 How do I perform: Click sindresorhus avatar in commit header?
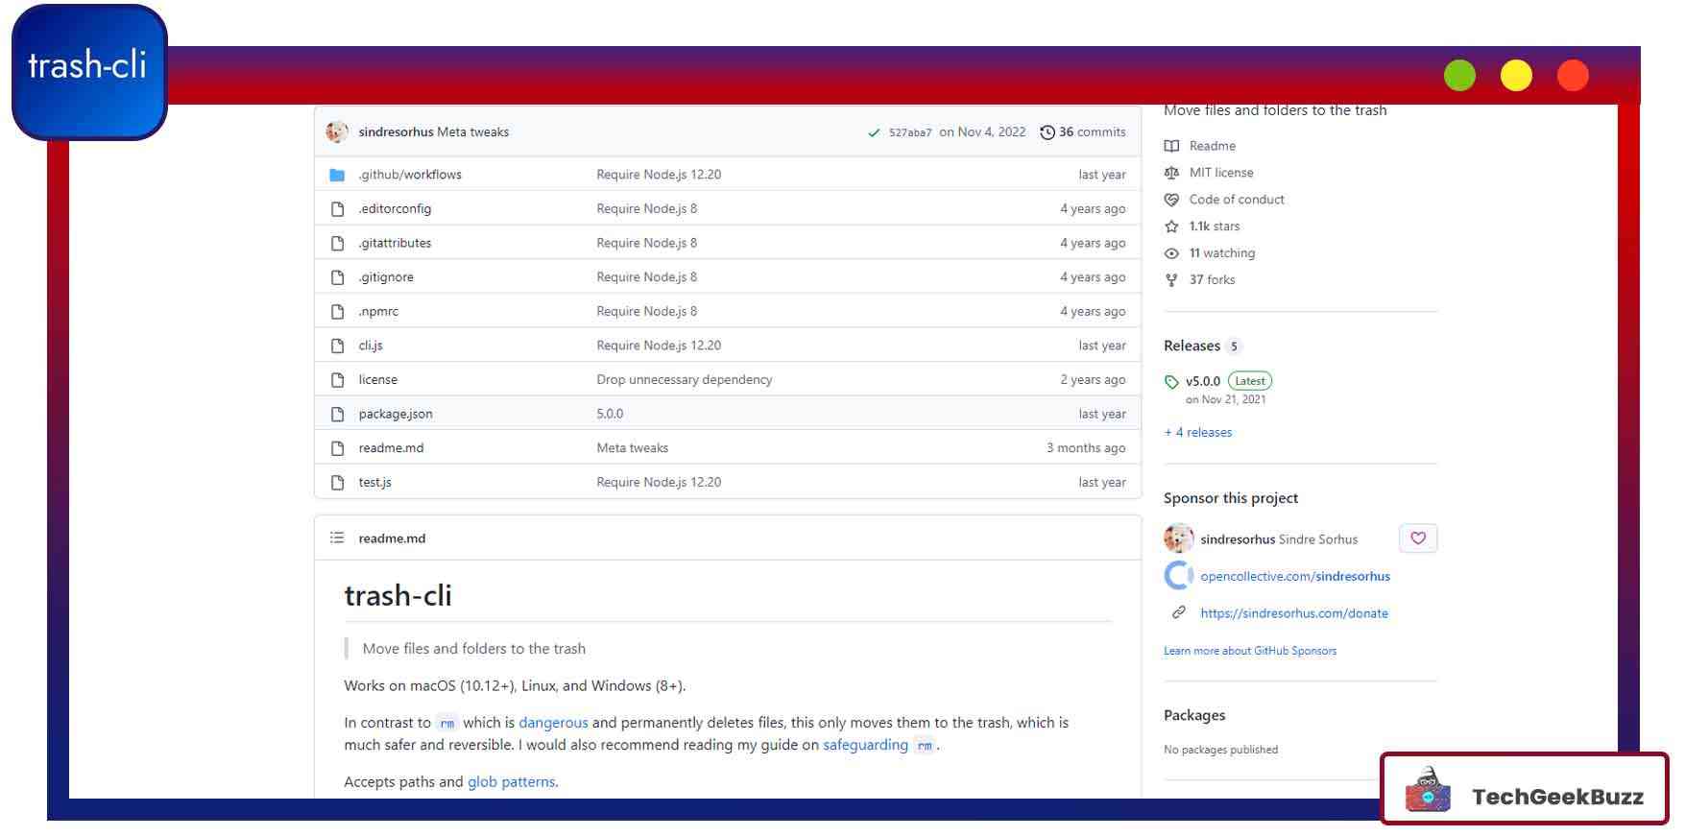click(x=337, y=132)
